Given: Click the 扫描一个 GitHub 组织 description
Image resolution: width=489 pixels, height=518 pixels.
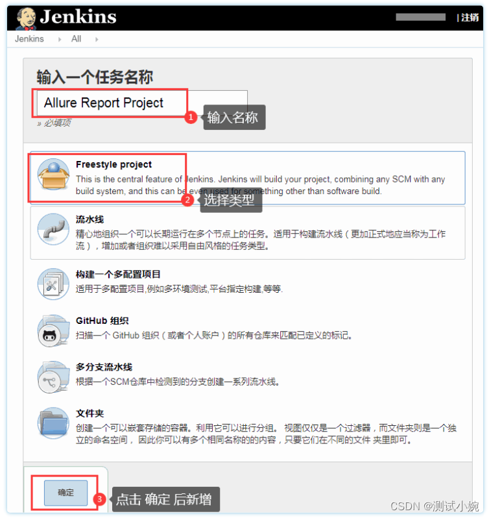Looking at the screenshot, I should coord(214,336).
